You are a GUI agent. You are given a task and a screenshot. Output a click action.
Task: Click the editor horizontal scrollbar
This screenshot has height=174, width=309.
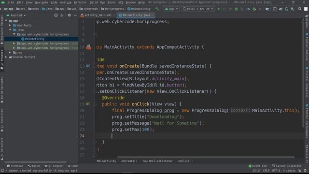click(206, 158)
